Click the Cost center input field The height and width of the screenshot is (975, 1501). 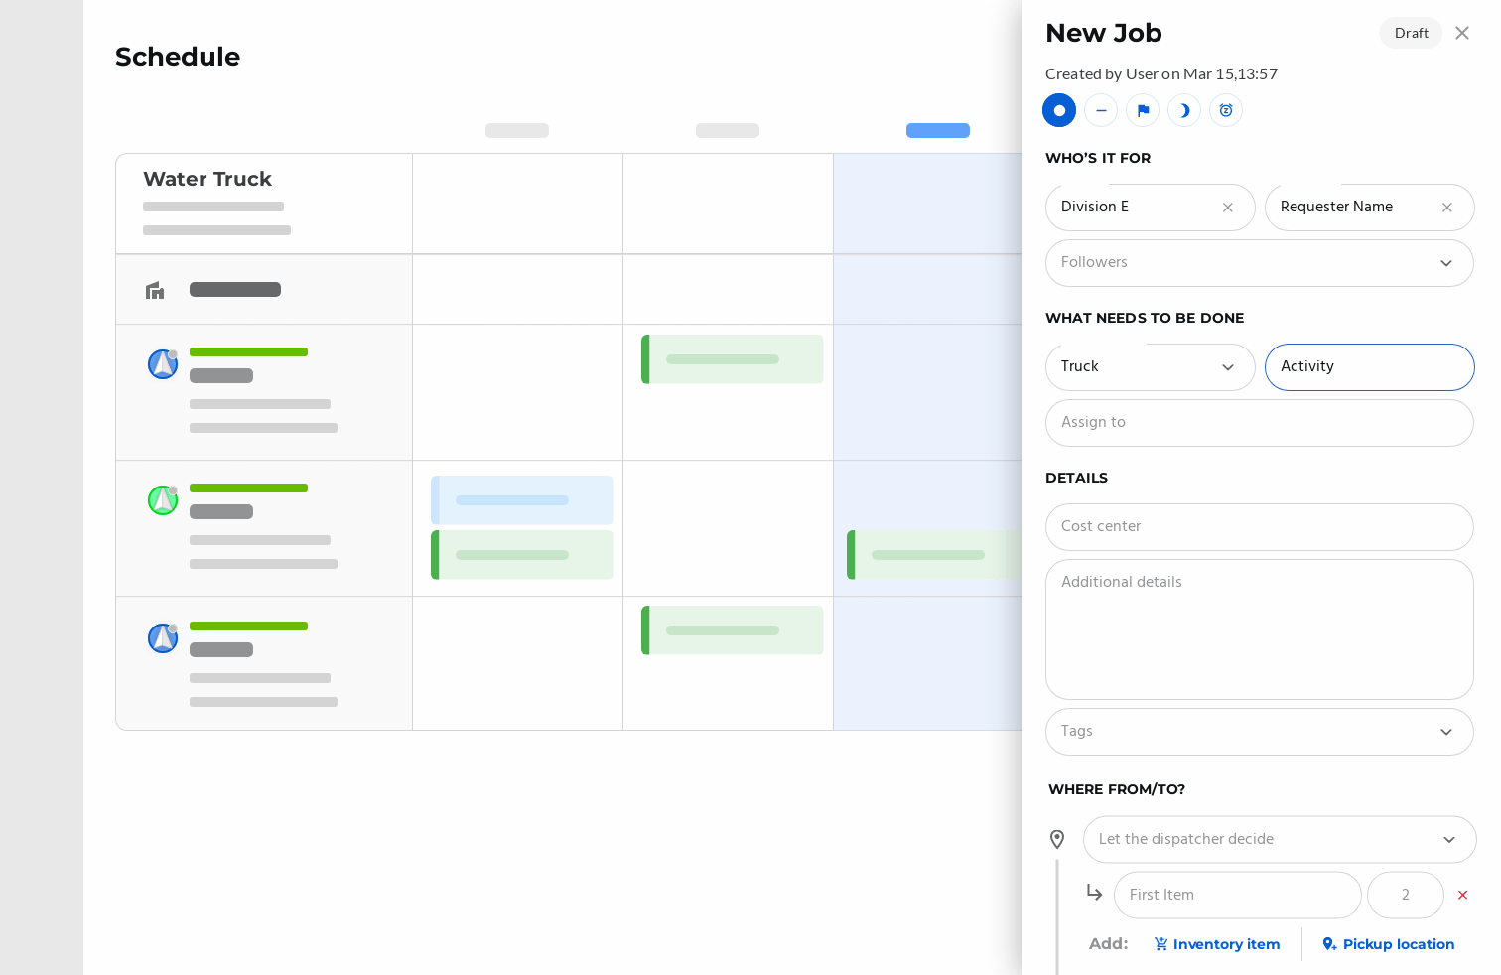1259,527
